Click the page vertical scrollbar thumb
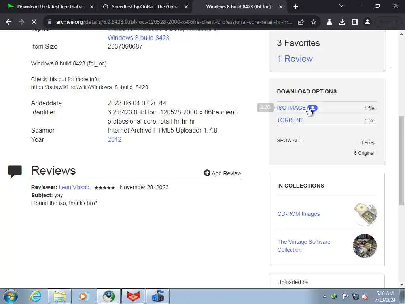Image resolution: width=405 pixels, height=304 pixels. (x=402, y=160)
